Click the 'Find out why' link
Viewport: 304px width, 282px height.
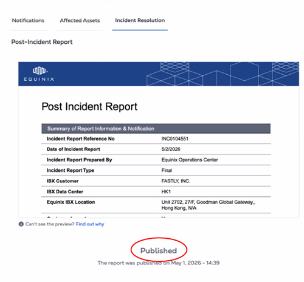pos(90,224)
